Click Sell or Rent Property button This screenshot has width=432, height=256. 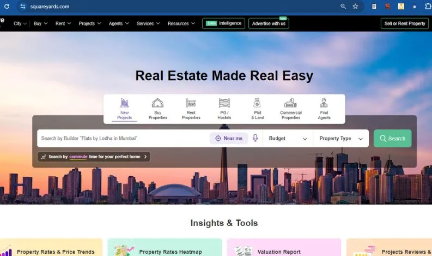pyautogui.click(x=405, y=23)
